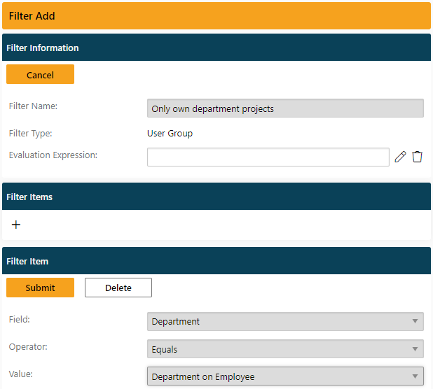Click the Evaluation Expression input field
433x389 pixels.
click(x=268, y=157)
